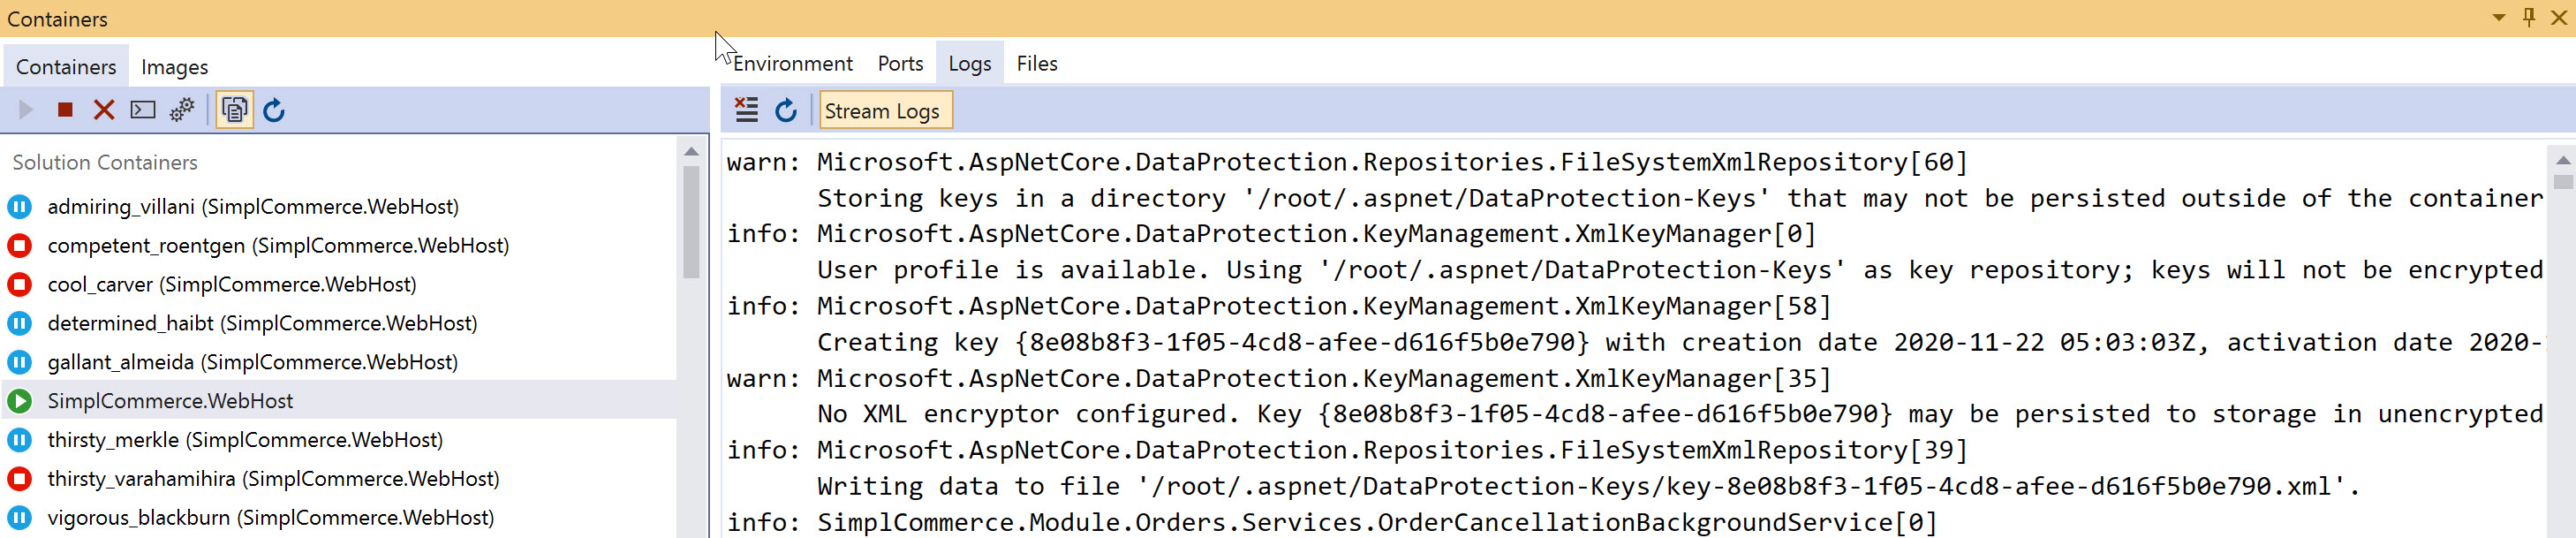Pin the Containers window (auto-hide)

pyautogui.click(x=2529, y=17)
